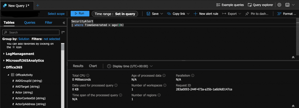
Task: Click the editor-results splitter handle dots
Action: tap(183, 61)
